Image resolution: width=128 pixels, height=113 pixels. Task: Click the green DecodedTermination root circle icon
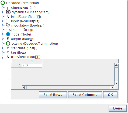point(3,3)
